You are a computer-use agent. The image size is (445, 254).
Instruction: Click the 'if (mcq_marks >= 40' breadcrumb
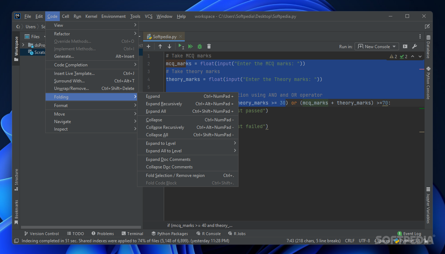[200, 225]
